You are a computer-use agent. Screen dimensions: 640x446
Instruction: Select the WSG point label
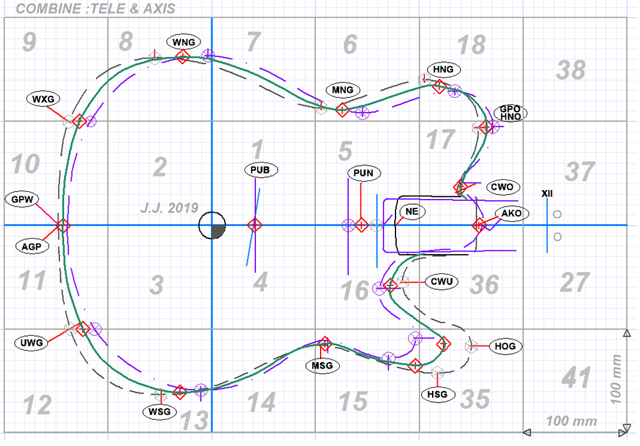click(x=159, y=411)
